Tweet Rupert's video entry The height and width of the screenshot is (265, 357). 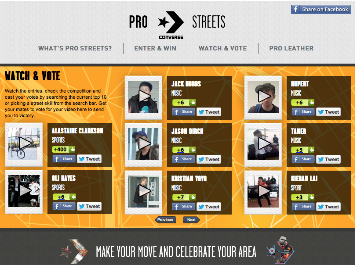328,112
